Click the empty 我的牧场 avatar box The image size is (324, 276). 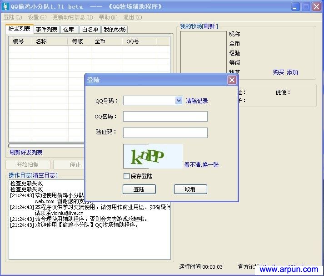pos(203,52)
